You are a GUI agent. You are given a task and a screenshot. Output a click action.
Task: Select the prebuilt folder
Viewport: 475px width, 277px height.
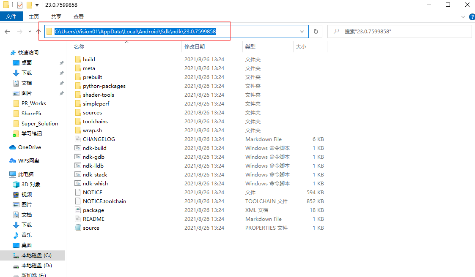point(92,77)
